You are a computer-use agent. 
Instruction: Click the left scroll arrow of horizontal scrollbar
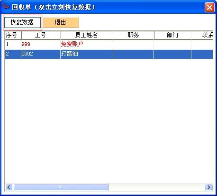coord(9,187)
